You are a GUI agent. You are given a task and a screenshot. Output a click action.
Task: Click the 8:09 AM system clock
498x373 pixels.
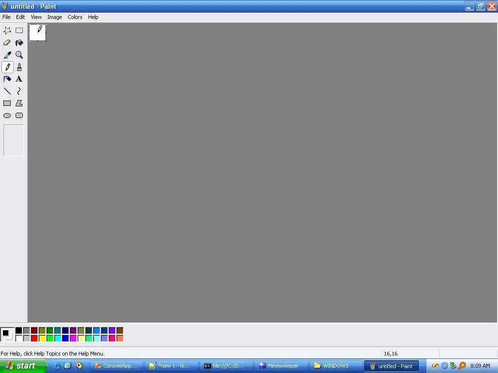point(480,366)
